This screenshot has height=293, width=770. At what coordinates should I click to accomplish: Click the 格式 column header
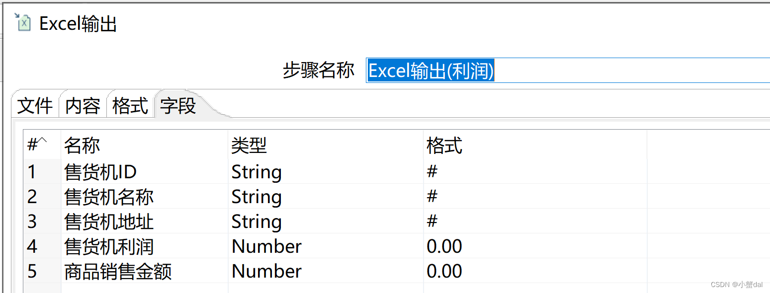tap(535, 146)
